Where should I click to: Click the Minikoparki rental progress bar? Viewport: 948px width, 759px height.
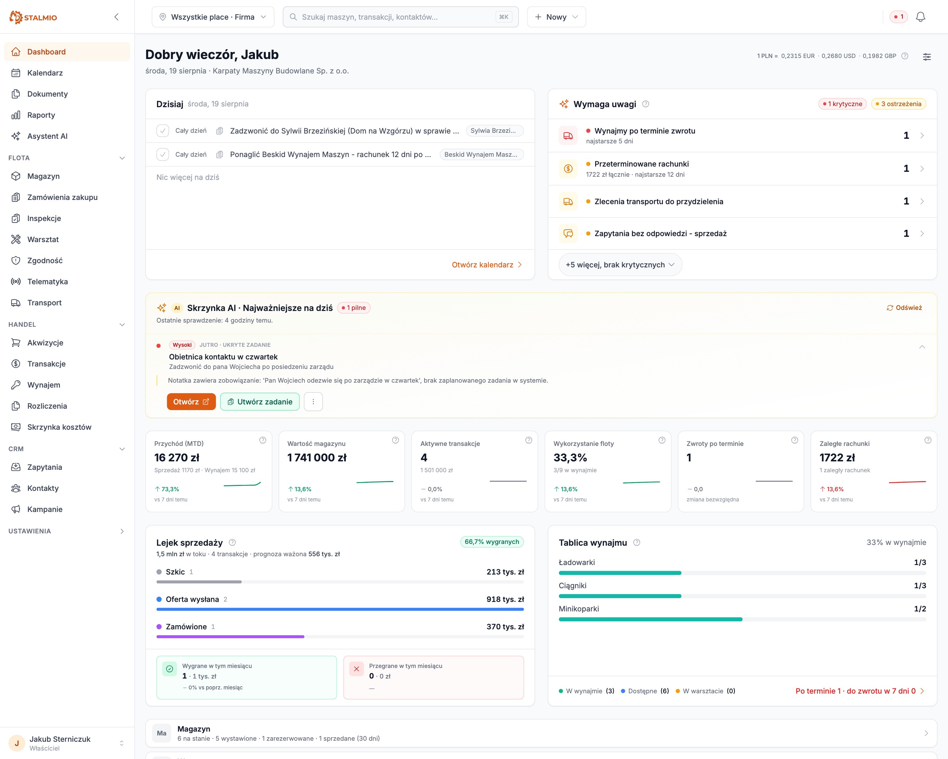(742, 619)
